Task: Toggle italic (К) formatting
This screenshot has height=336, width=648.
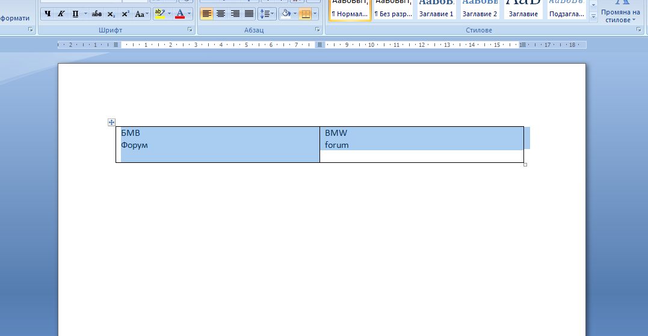Action: (61, 14)
